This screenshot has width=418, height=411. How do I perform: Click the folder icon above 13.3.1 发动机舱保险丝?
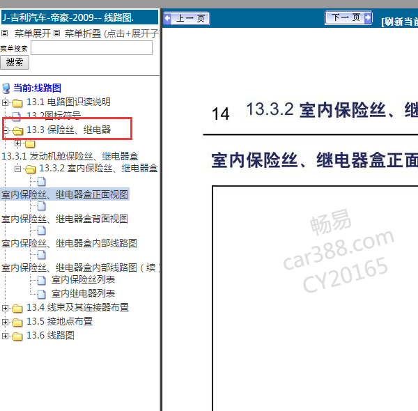pyautogui.click(x=30, y=144)
